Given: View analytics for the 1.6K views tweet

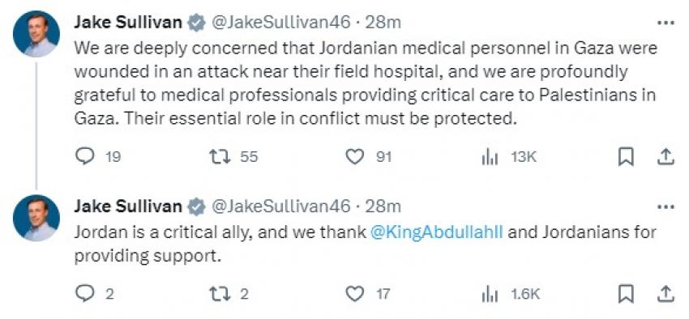Looking at the screenshot, I should 490,294.
